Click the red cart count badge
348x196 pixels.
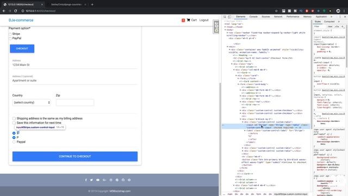point(183,20)
